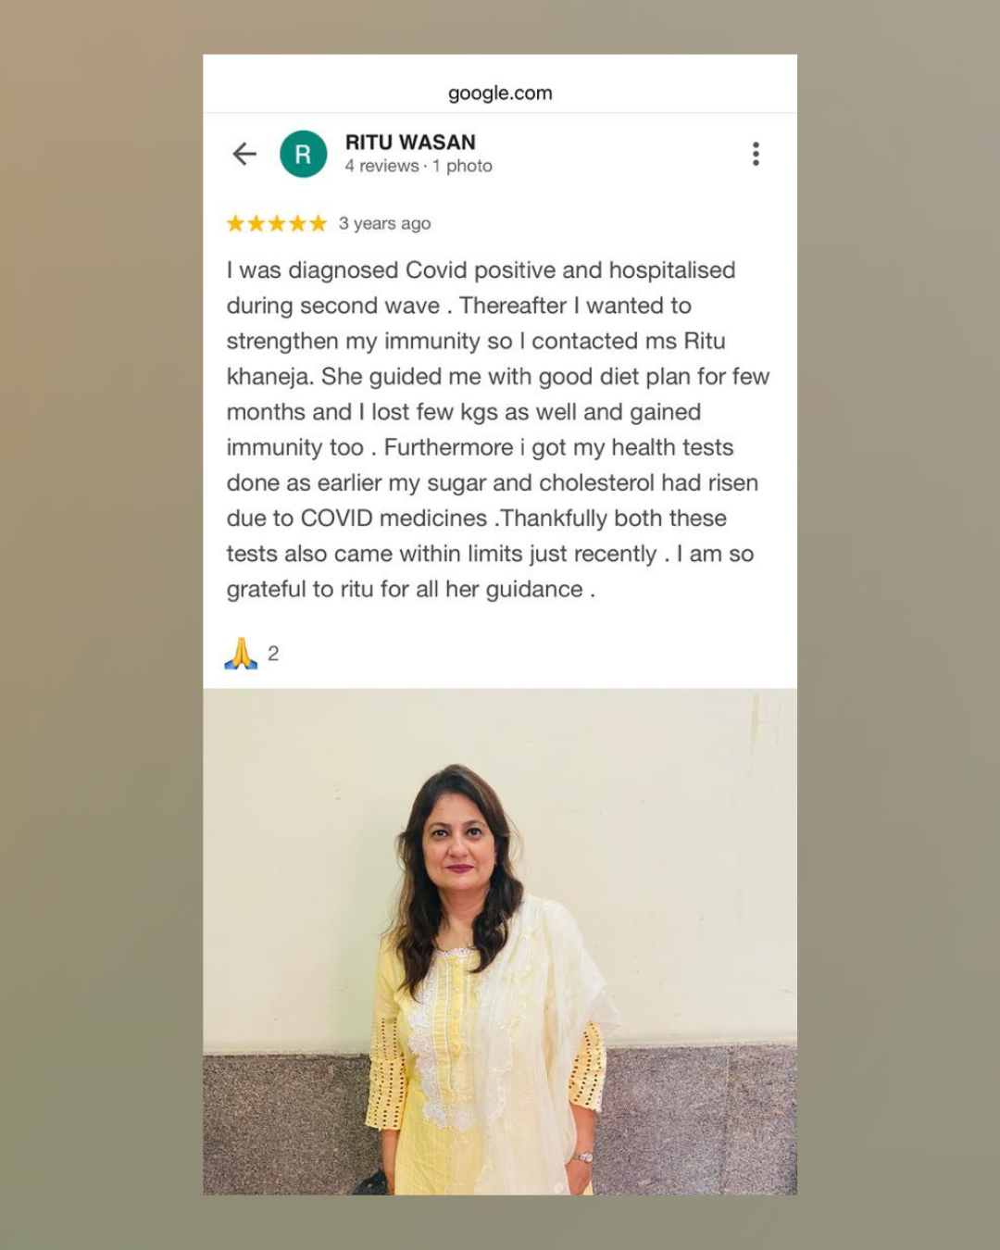The height and width of the screenshot is (1250, 1000).
Task: Open the three-dot more options menu
Action: (x=756, y=154)
